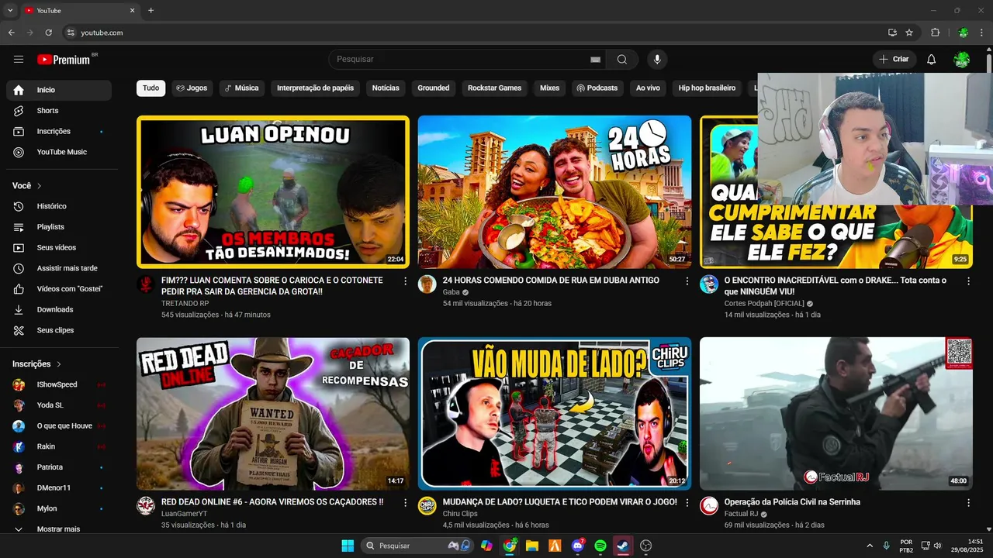Open Histórico in the sidebar

pyautogui.click(x=59, y=206)
